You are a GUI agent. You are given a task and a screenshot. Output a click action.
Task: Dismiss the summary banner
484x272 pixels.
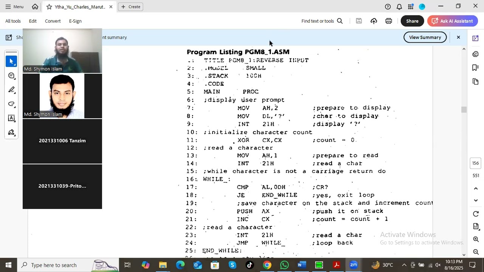coord(458,37)
